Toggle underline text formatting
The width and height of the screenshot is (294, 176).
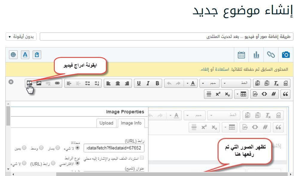pyautogui.click(x=138, y=83)
